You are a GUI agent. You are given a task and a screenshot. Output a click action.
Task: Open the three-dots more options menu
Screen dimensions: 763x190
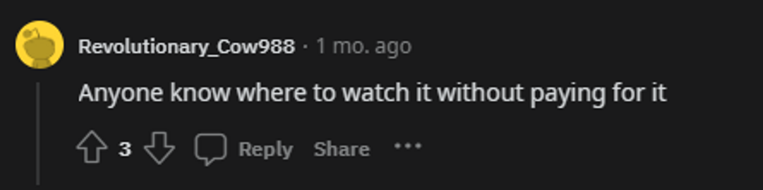coord(408,146)
